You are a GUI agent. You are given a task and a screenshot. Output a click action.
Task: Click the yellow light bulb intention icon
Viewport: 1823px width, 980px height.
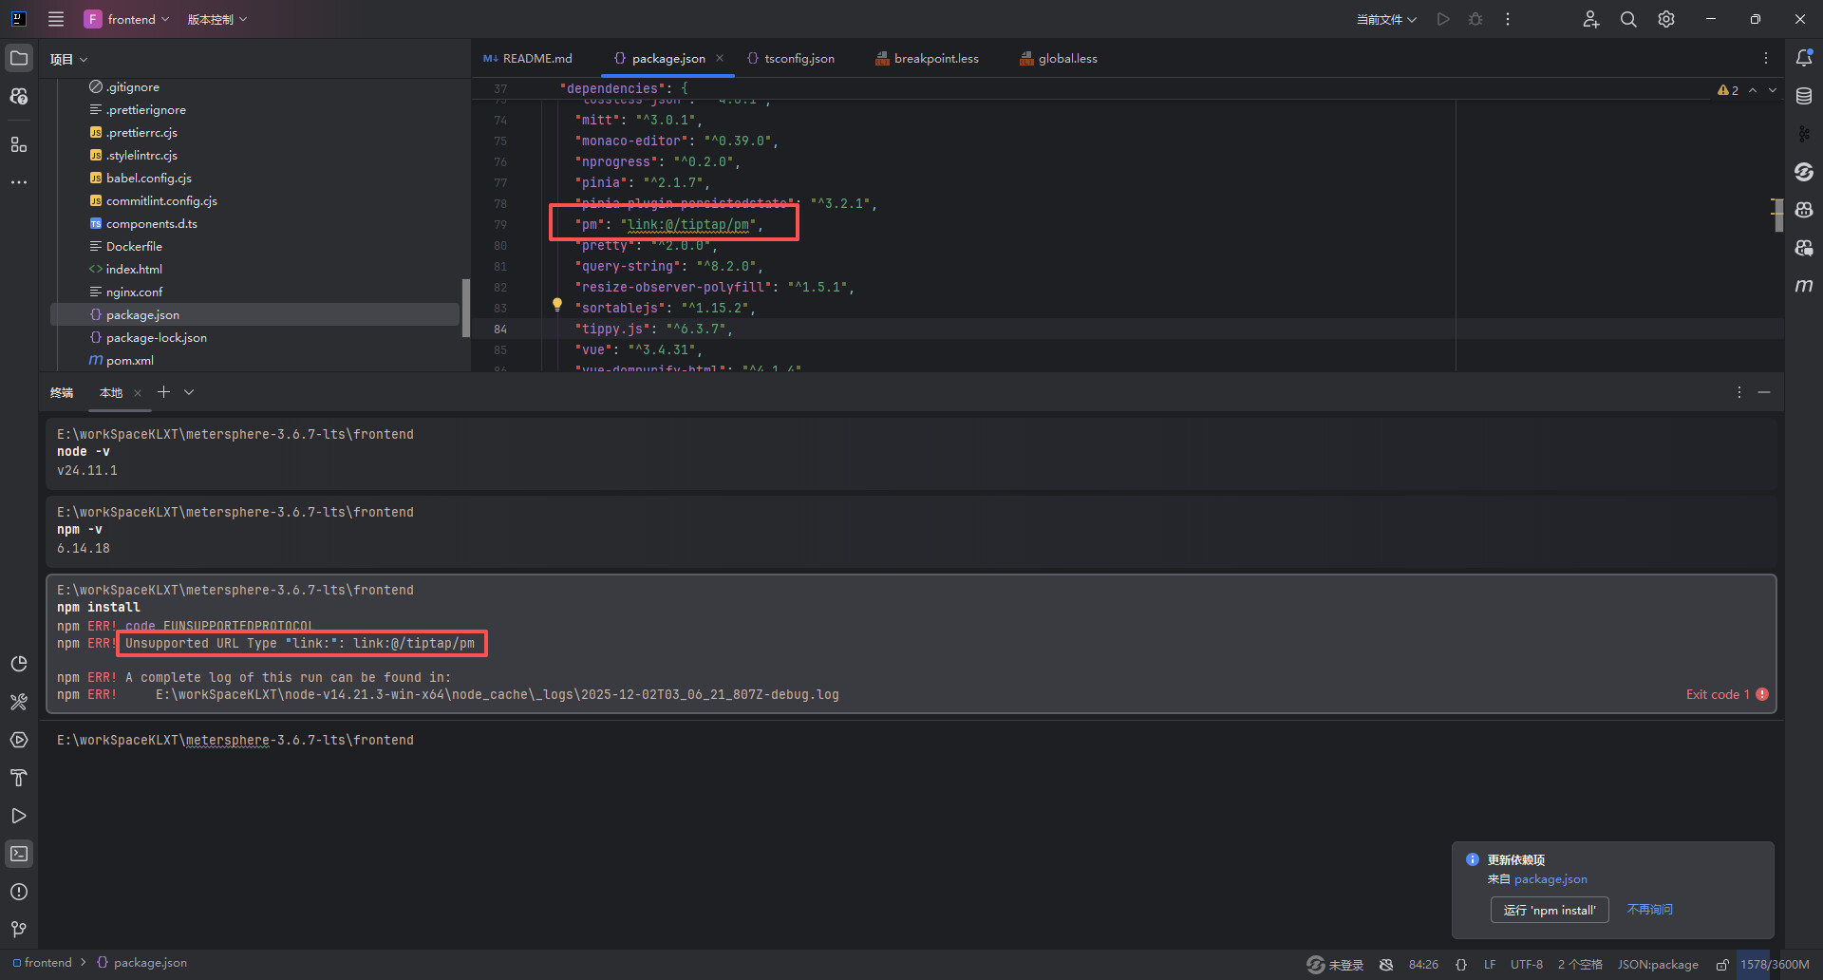(x=557, y=305)
